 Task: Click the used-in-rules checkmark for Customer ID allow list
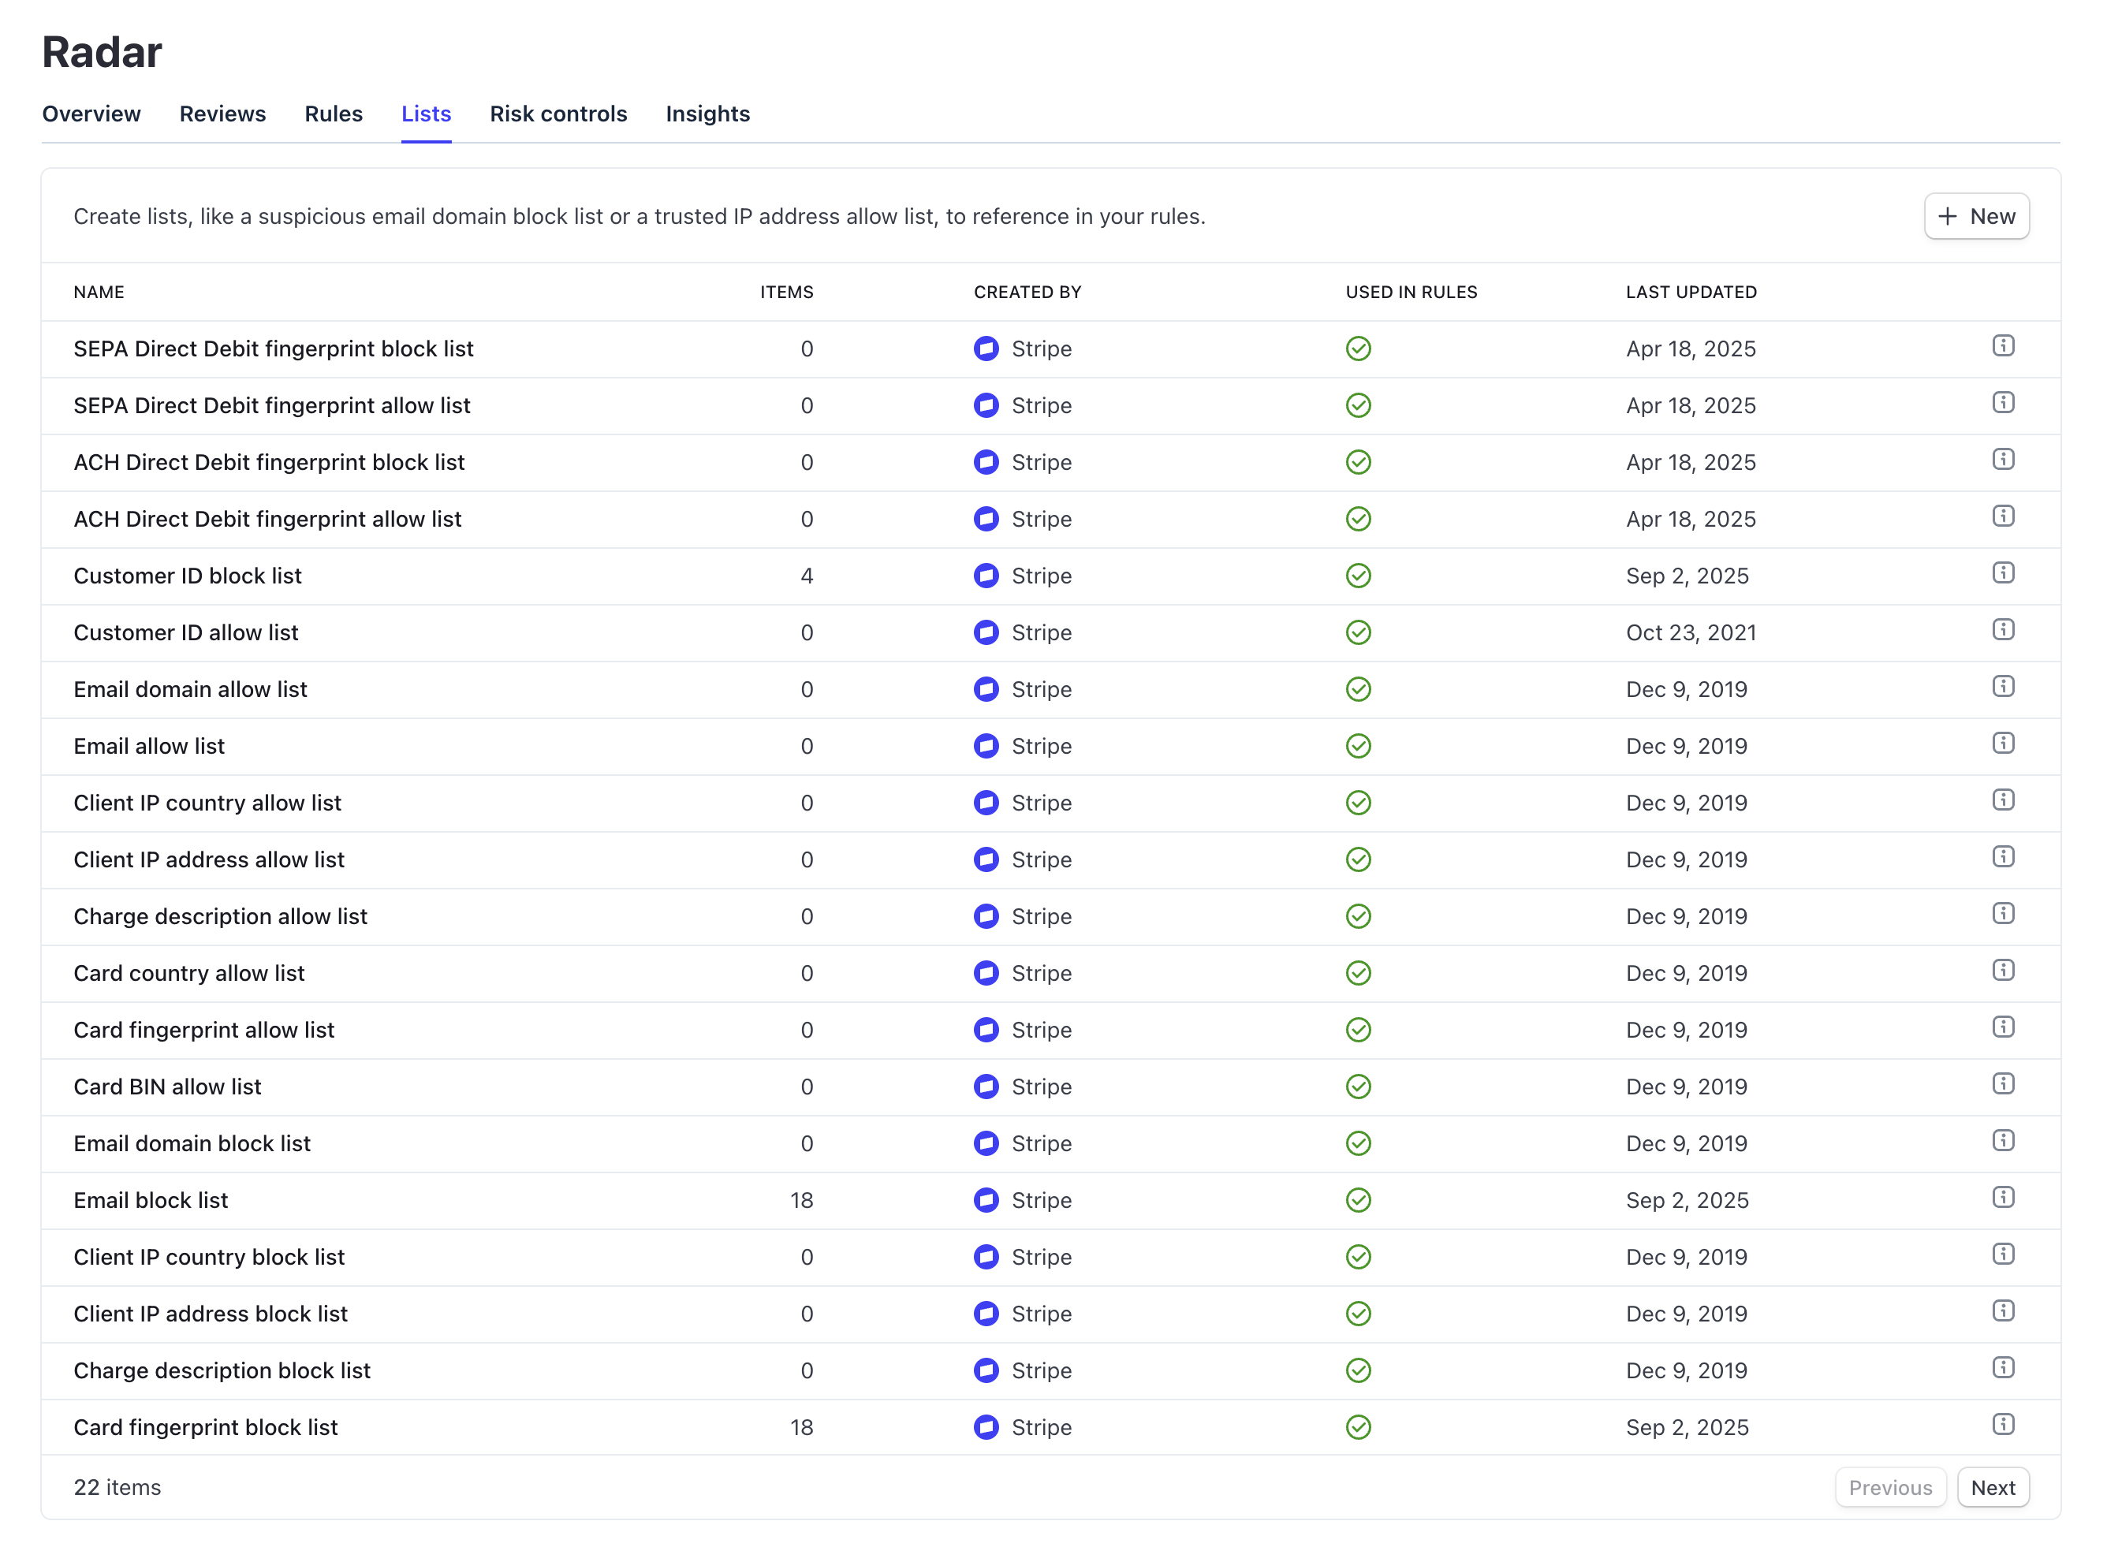tap(1358, 632)
